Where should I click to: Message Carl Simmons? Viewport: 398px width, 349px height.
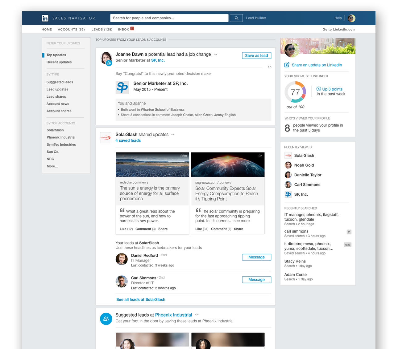[x=256, y=280]
